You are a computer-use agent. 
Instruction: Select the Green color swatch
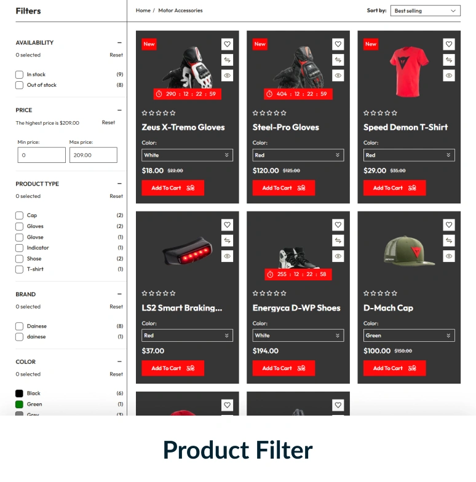[20, 405]
